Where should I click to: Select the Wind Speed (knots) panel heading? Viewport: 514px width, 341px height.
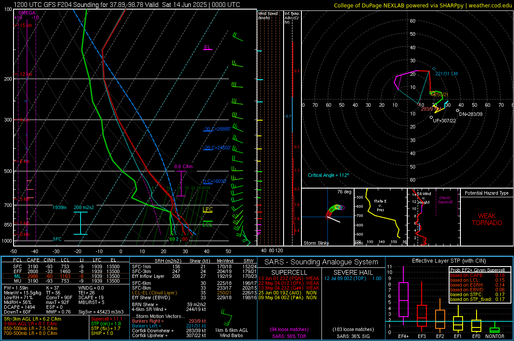[x=268, y=15]
